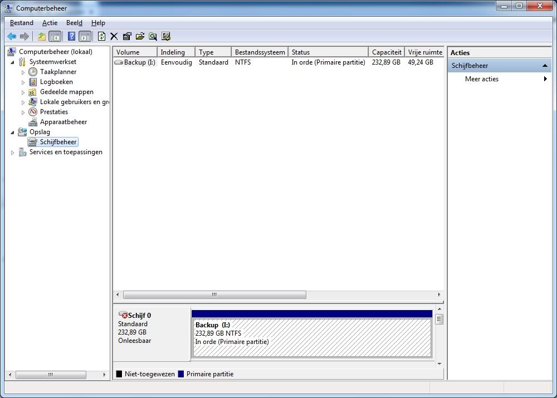Open the Actie menu
Screen dimensions: 557x398
pyautogui.click(x=50, y=23)
